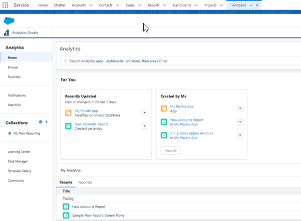Open actions menu for New Accounts Report in Created By Me
The width and height of the screenshot is (301, 221).
click(x=240, y=122)
